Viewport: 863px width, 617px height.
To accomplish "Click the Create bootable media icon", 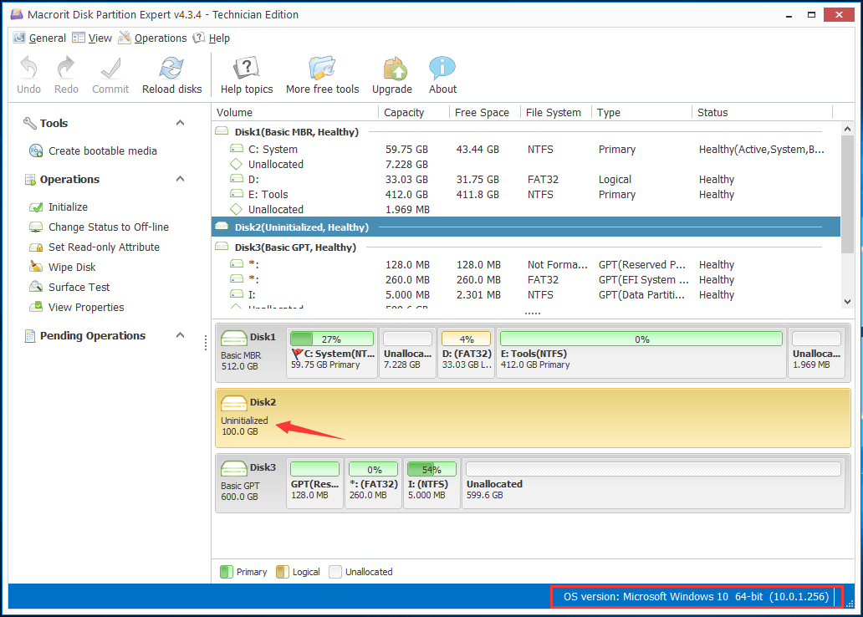I will [x=36, y=150].
